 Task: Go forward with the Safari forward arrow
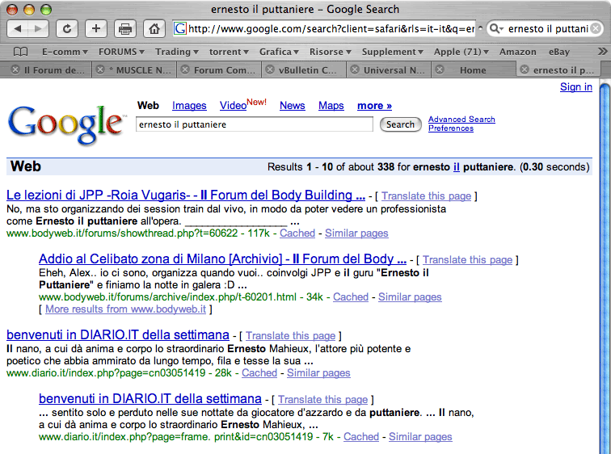tap(38, 29)
